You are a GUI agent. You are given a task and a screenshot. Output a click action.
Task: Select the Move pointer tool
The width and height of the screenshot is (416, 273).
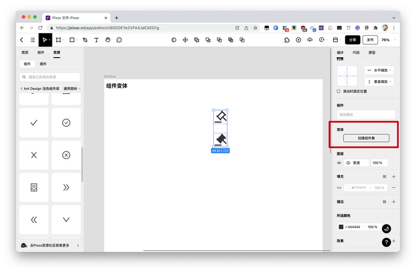click(45, 40)
